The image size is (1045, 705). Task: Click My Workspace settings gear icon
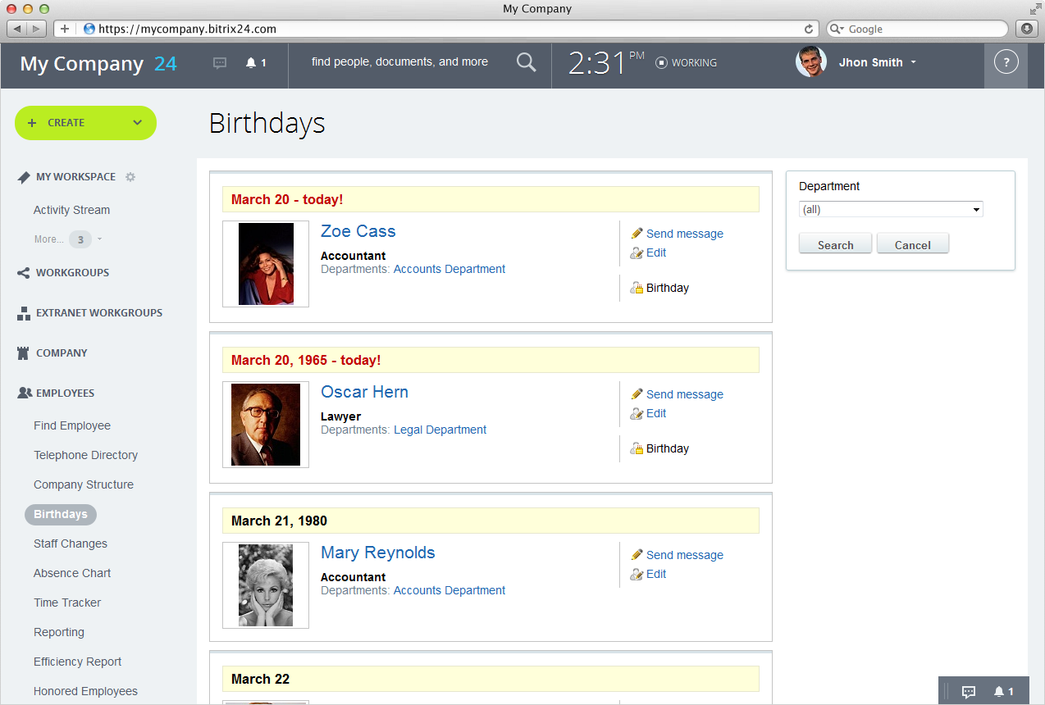click(x=130, y=177)
